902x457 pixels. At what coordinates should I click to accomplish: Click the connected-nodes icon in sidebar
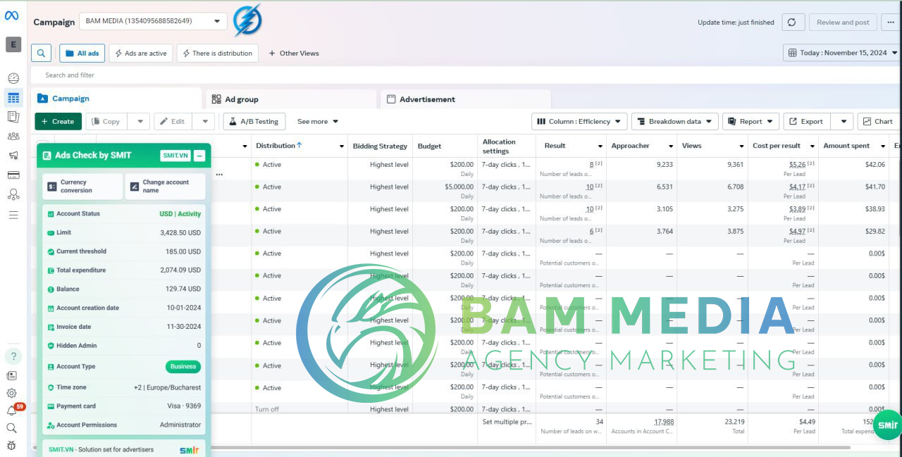pyautogui.click(x=13, y=194)
